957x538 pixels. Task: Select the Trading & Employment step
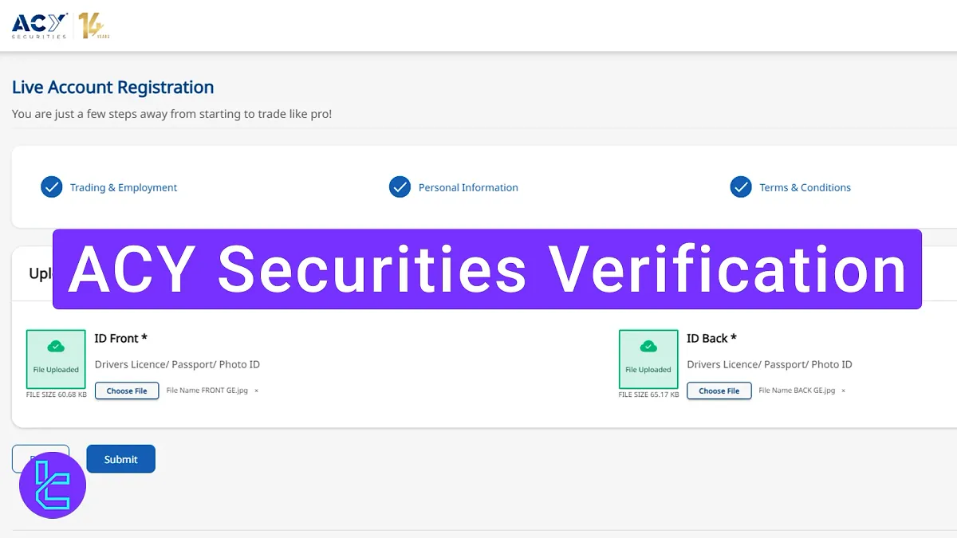point(123,187)
